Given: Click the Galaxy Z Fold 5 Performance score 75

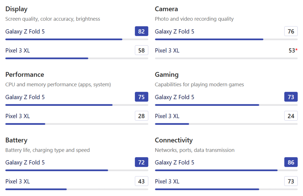Looking at the screenshot, I should 141,97.
